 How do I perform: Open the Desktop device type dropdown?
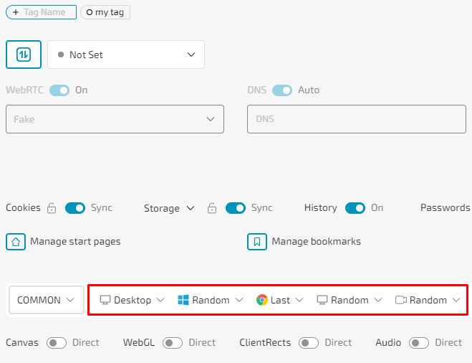[132, 300]
